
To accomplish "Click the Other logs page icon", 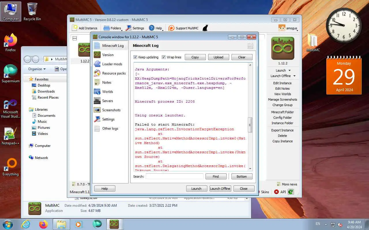I will tap(97, 128).
